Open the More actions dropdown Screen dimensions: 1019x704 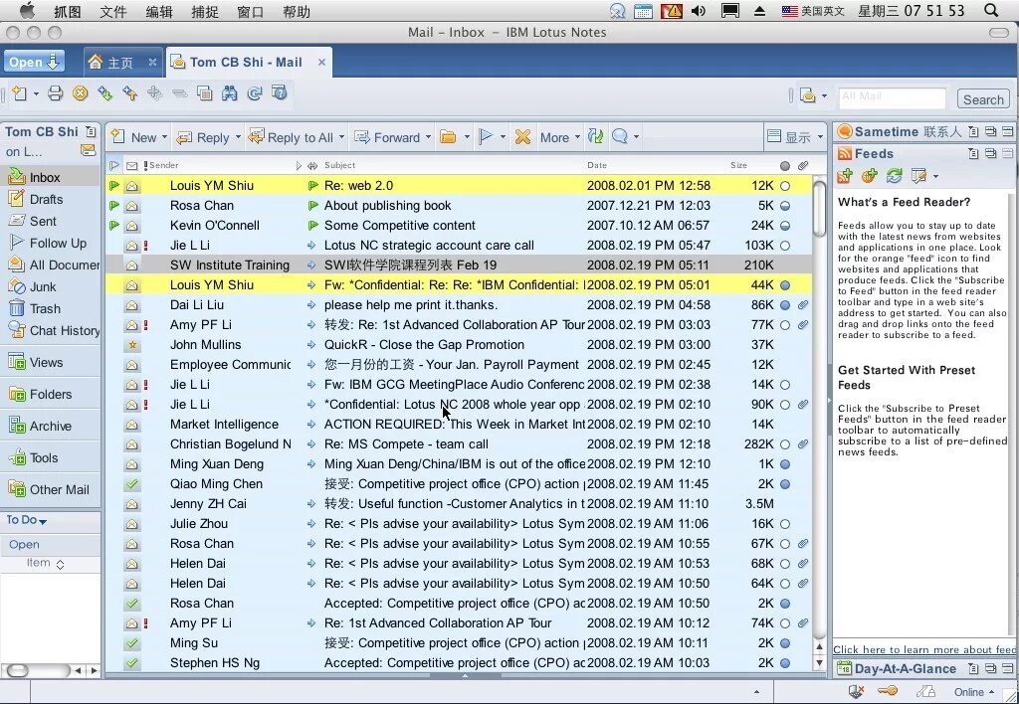[x=559, y=137]
